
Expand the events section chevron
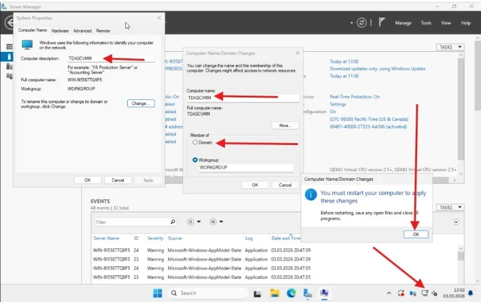(x=456, y=222)
